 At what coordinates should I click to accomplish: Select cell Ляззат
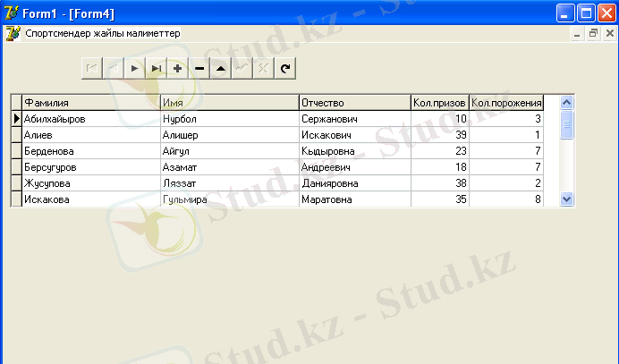230,183
